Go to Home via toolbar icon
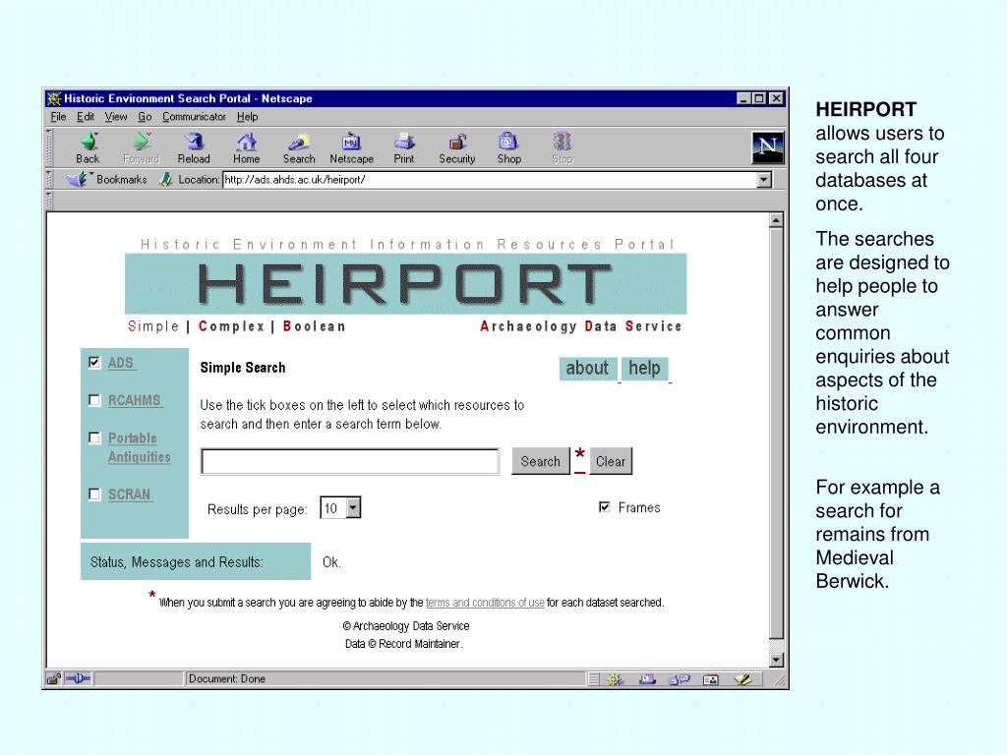 tap(246, 148)
